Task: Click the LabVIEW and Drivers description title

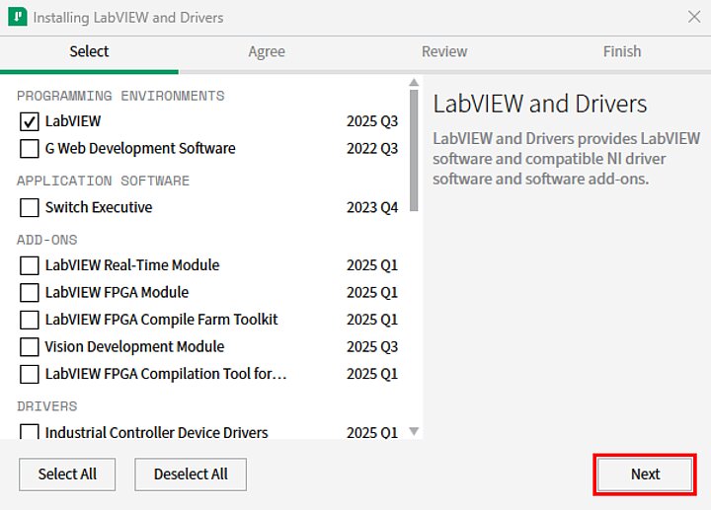Action: tap(539, 104)
